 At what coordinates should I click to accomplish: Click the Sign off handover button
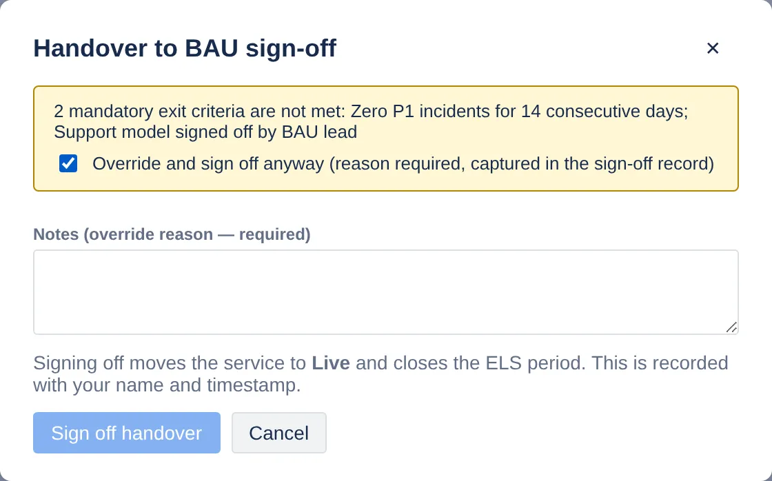coord(127,433)
